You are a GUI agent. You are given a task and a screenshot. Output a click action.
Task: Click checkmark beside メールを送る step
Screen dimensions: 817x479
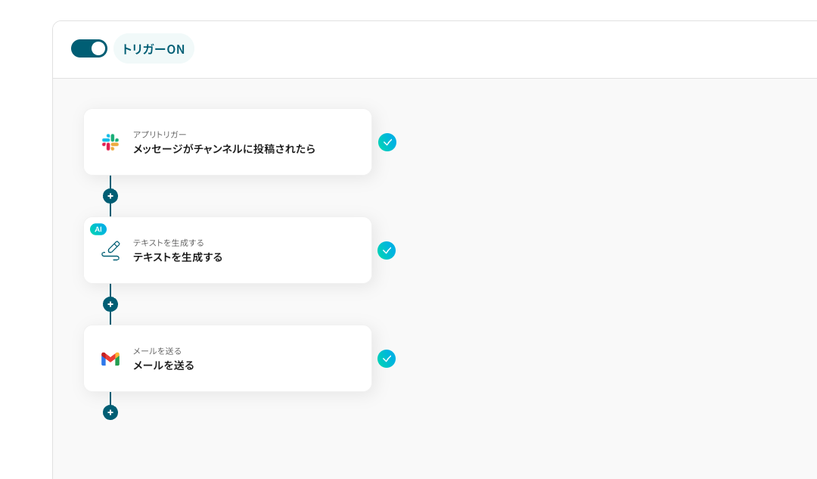click(387, 359)
